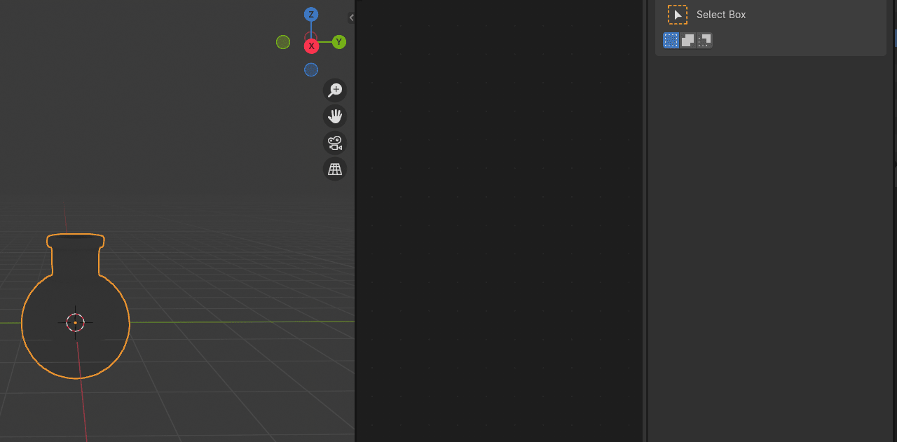Expand the sidebar with the arrow tab

click(351, 18)
